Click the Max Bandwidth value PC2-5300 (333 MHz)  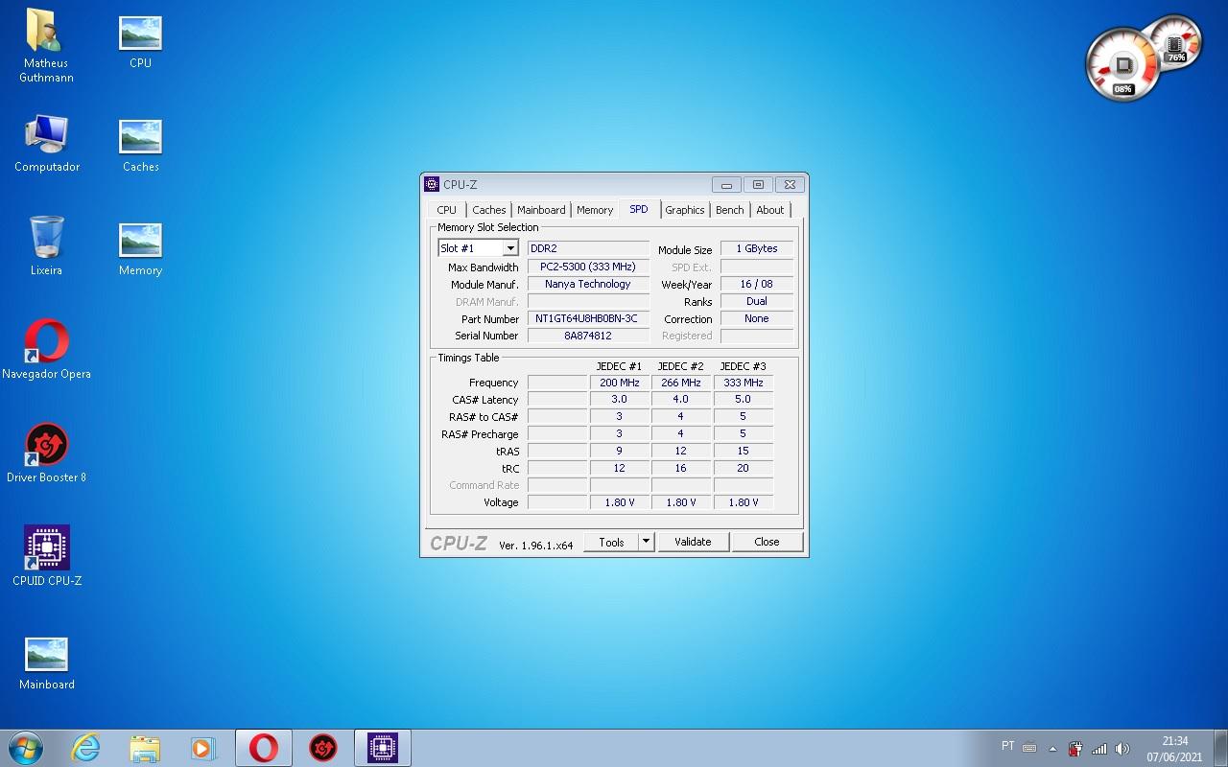pos(588,267)
